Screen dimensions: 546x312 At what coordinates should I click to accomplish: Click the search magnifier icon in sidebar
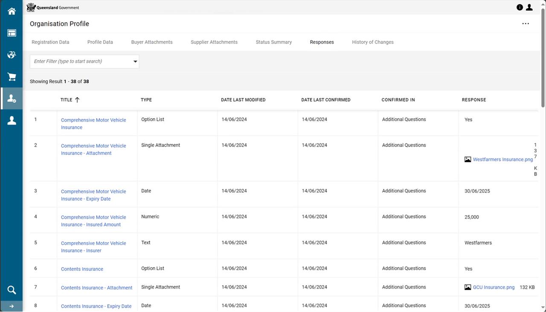pos(12,290)
